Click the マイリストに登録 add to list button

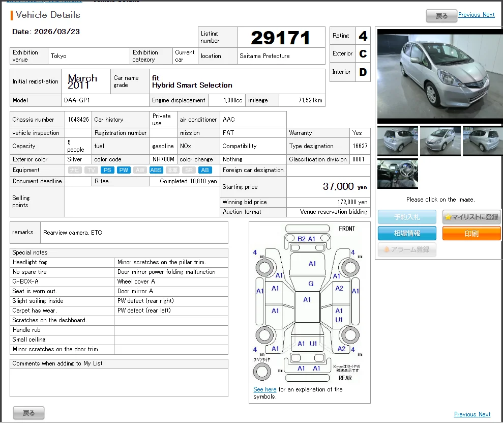471,217
